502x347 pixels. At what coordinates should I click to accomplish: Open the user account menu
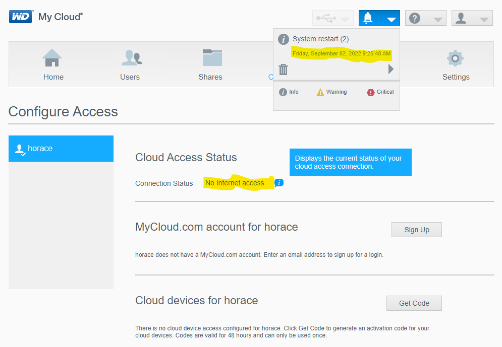472,18
